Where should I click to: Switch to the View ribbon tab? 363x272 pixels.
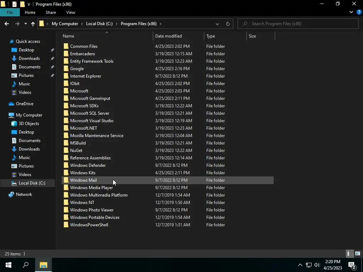coord(71,12)
